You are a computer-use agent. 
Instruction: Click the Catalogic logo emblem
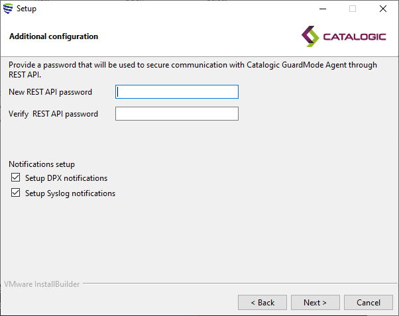pyautogui.click(x=310, y=35)
